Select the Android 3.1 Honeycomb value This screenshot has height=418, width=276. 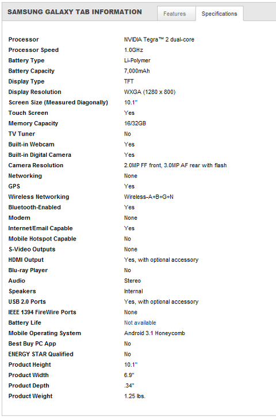[155, 333]
